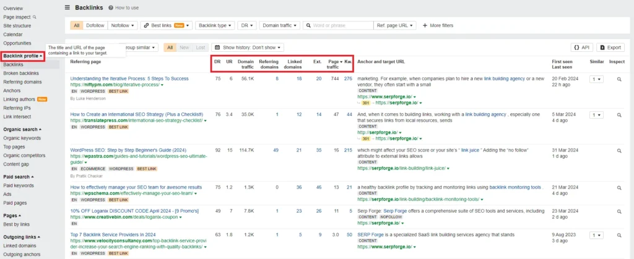Click the API button
The height and width of the screenshot is (259, 634).
coord(582,48)
